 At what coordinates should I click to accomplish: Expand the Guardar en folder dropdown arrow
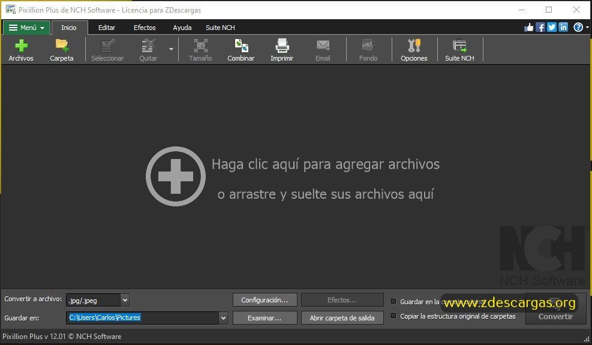(x=224, y=318)
